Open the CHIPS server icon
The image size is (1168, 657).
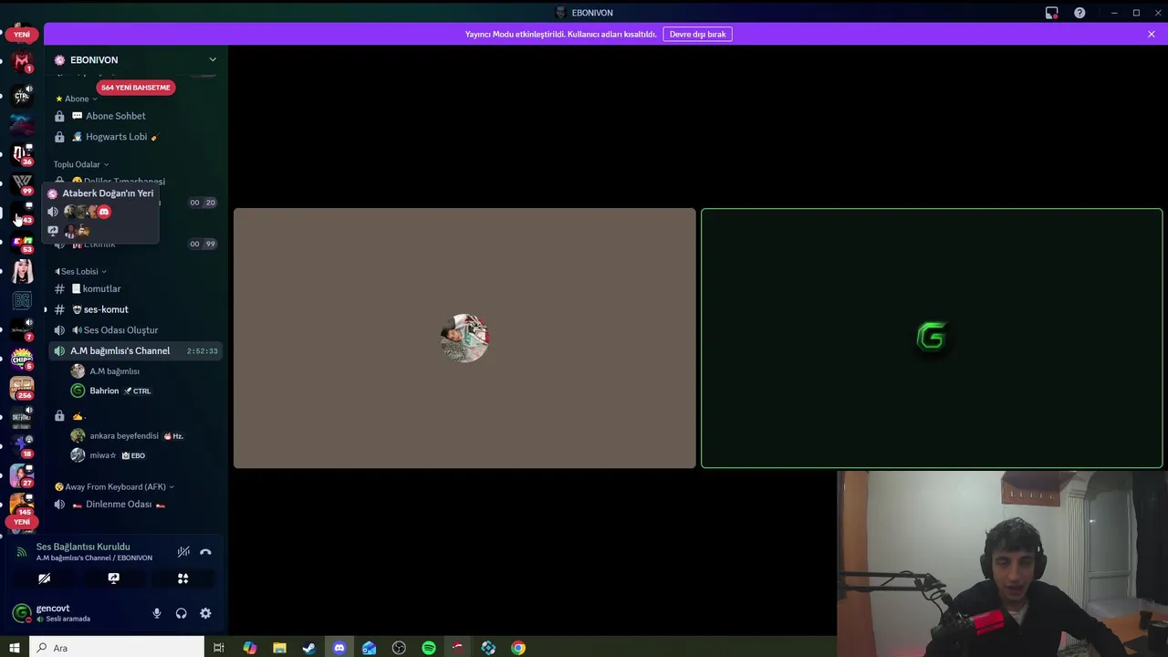tap(22, 359)
